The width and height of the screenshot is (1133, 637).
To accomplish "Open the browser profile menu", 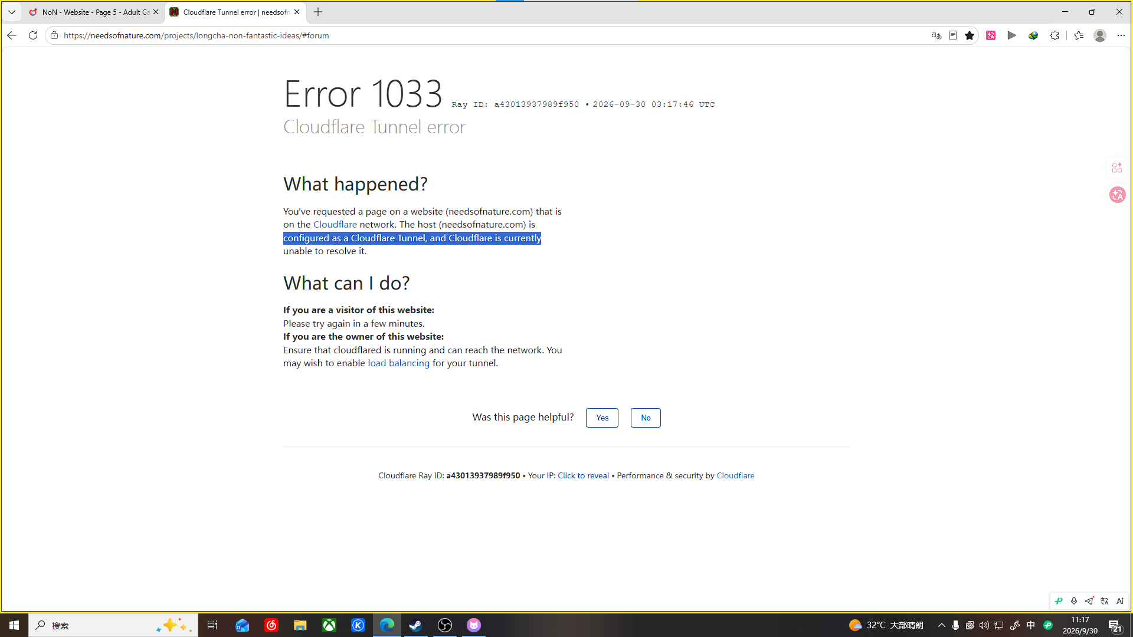I will 1100,35.
